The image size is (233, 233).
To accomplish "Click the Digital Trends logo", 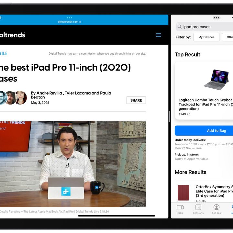I will point(13,35).
